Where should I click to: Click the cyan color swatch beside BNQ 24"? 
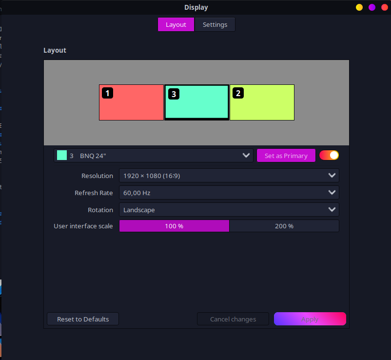tap(62, 156)
